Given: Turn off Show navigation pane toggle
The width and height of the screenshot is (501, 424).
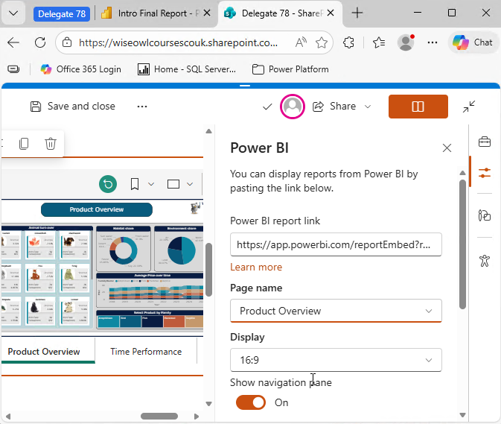Looking at the screenshot, I should pyautogui.click(x=251, y=402).
